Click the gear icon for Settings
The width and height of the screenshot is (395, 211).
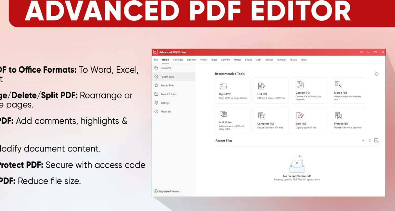(156, 103)
